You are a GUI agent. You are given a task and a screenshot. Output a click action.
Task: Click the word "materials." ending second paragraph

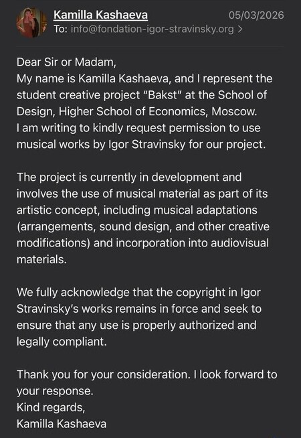coord(42,259)
